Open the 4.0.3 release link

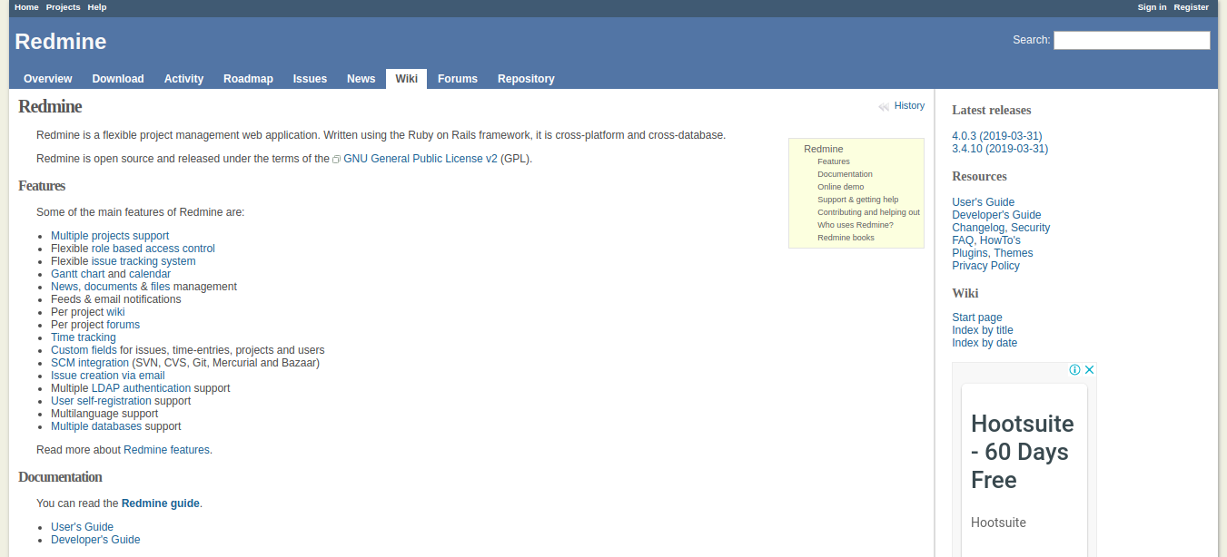tap(996, 136)
